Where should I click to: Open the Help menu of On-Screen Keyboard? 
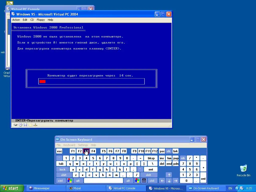93,145
